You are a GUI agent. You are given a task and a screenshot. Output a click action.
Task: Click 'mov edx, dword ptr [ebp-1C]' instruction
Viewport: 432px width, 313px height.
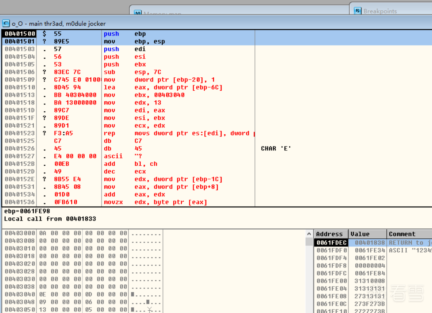(163, 179)
